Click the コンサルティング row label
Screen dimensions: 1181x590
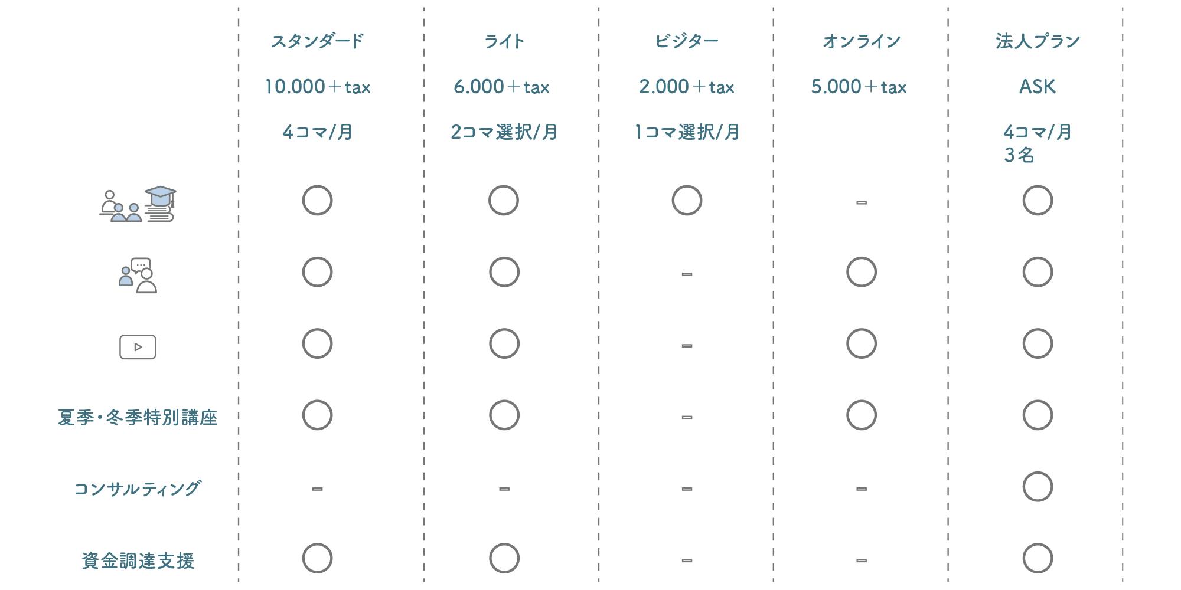(x=138, y=489)
